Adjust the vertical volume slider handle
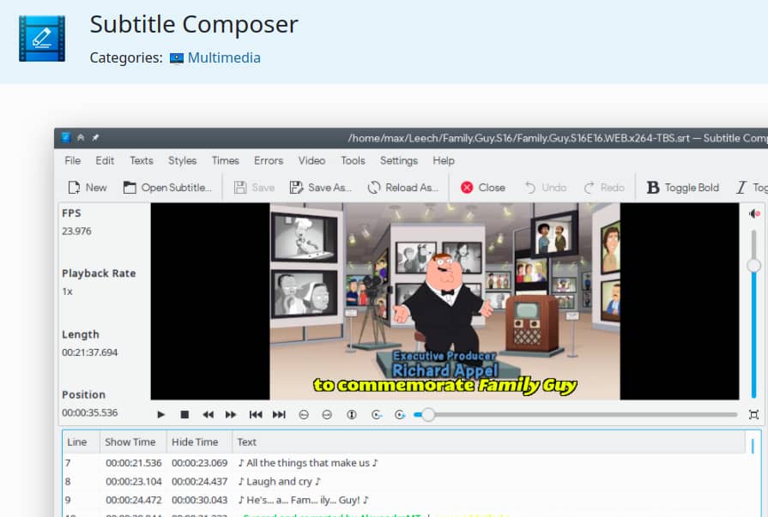768x517 pixels. coord(753,265)
